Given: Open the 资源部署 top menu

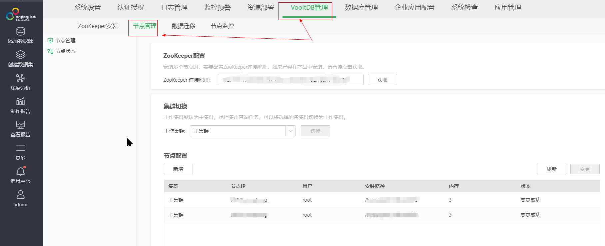Looking at the screenshot, I should click(261, 8).
